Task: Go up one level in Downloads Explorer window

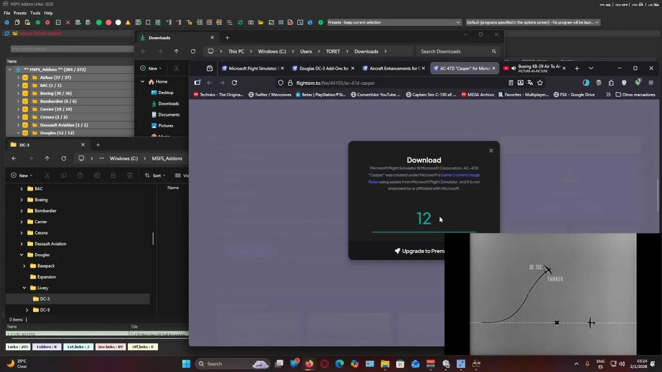Action: point(176,51)
